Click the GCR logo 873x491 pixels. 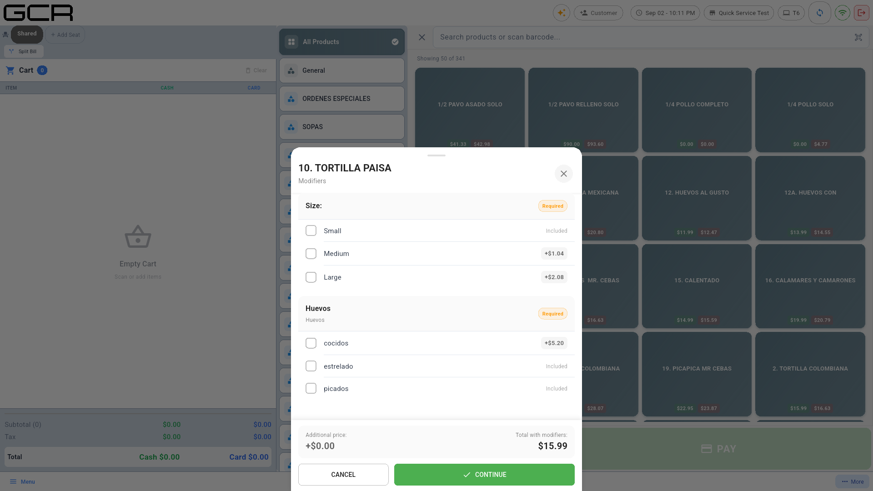[x=38, y=13]
